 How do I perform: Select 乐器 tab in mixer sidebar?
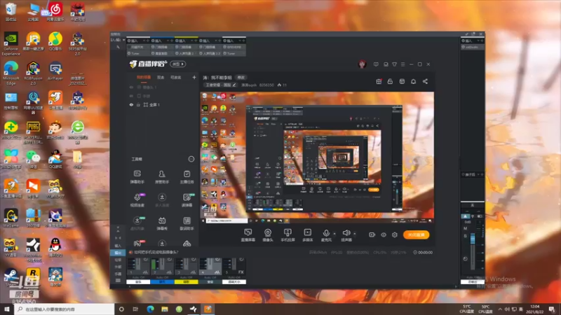coord(118,274)
